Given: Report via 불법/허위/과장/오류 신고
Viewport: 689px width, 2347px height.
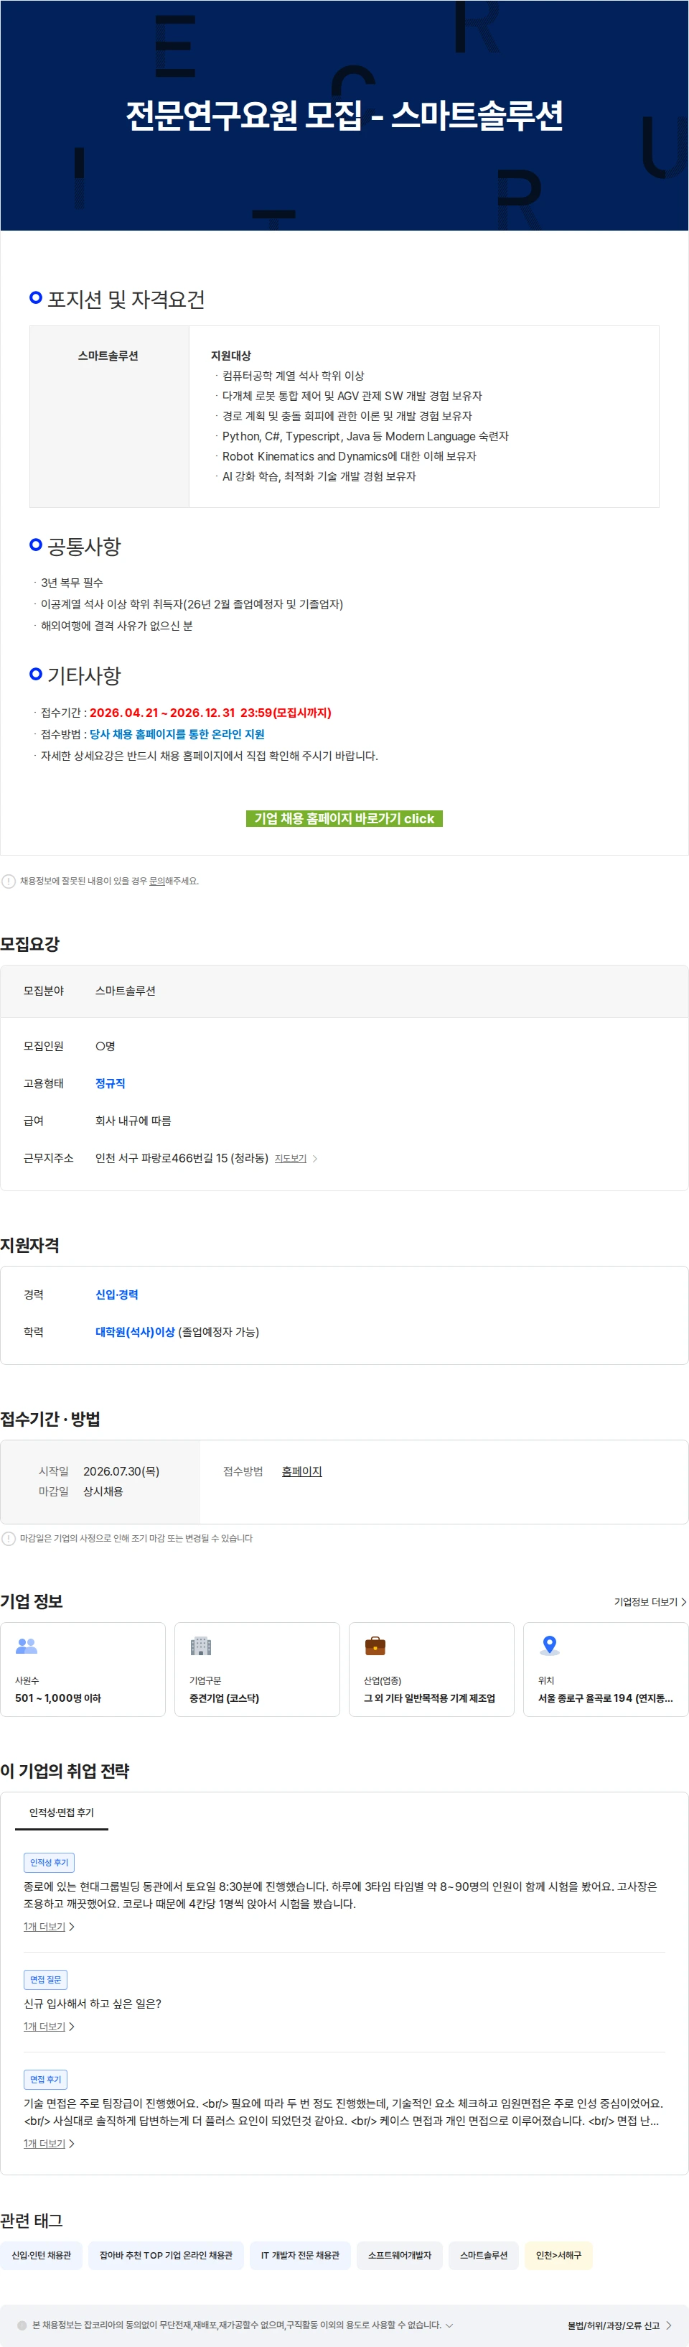Looking at the screenshot, I should (x=620, y=2325).
